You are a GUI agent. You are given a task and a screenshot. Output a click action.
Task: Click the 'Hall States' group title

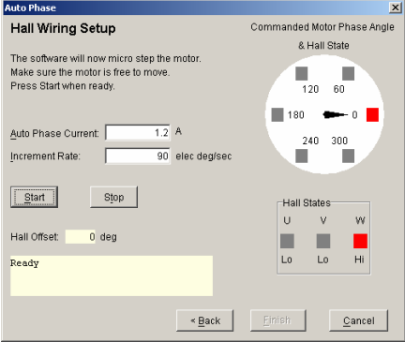pos(307,203)
